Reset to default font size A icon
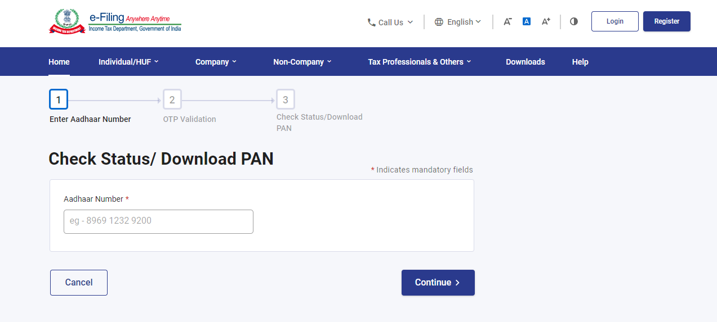This screenshot has width=717, height=322. [x=527, y=21]
